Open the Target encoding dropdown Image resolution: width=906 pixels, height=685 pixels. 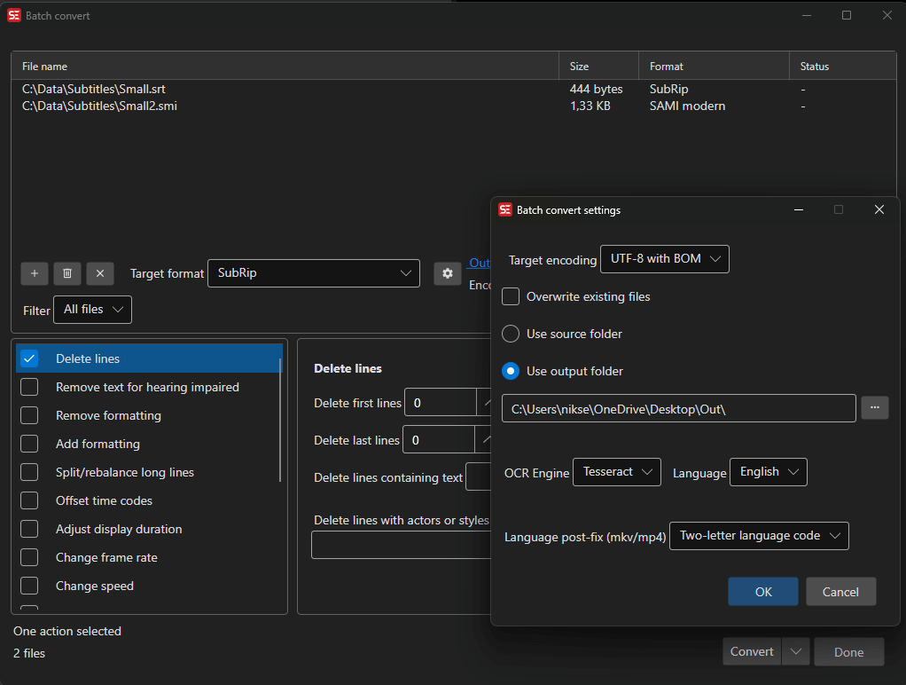click(664, 259)
